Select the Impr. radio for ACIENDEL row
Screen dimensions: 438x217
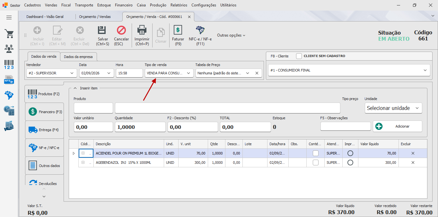[350, 153]
